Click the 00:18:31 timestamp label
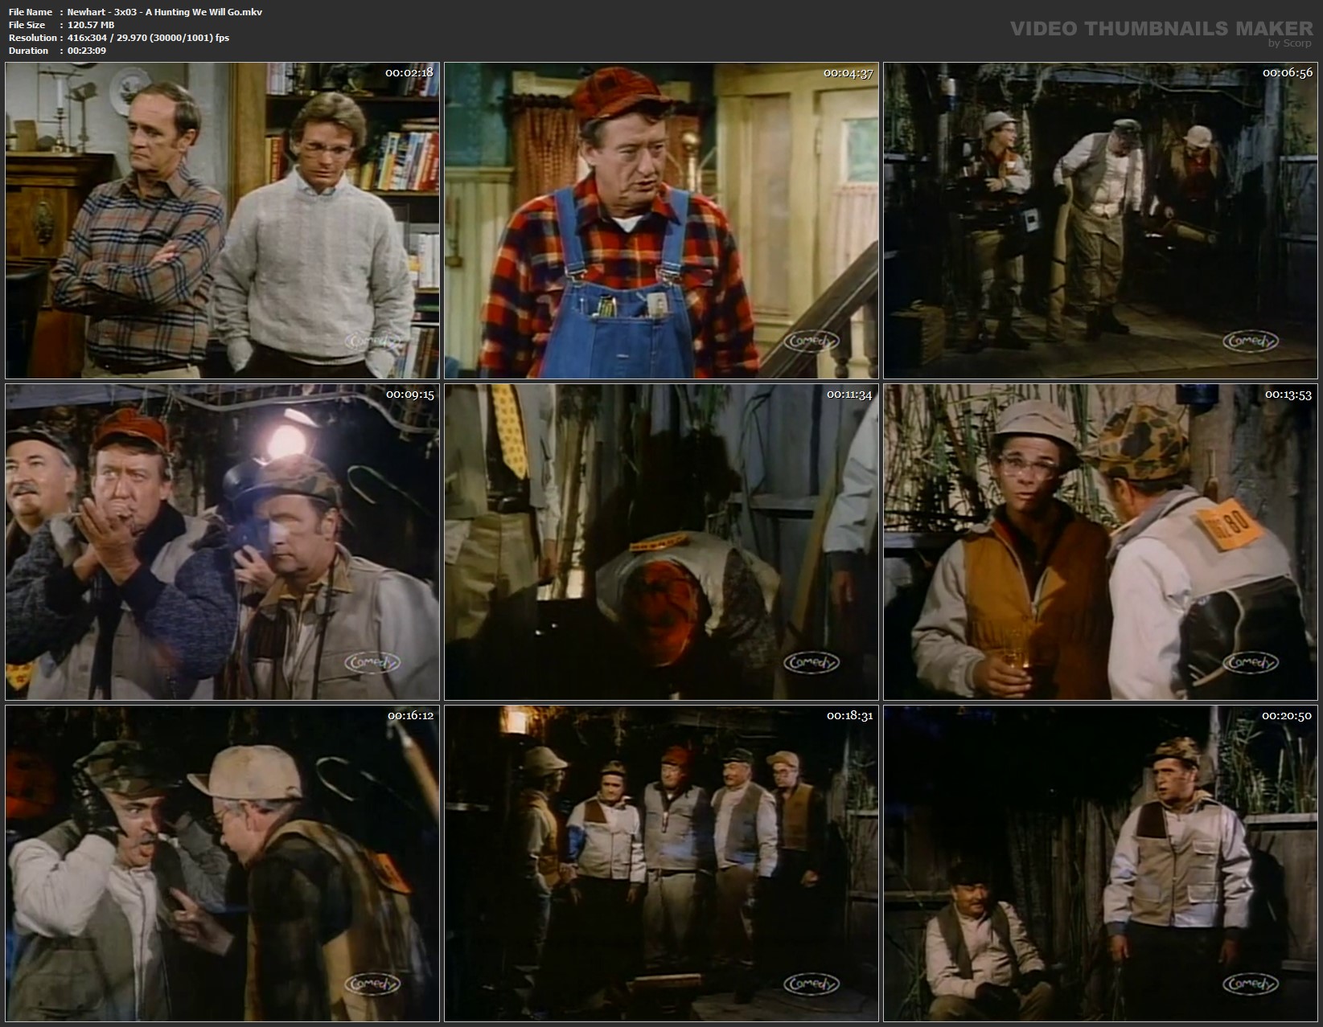This screenshot has width=1323, height=1027. pyautogui.click(x=849, y=715)
